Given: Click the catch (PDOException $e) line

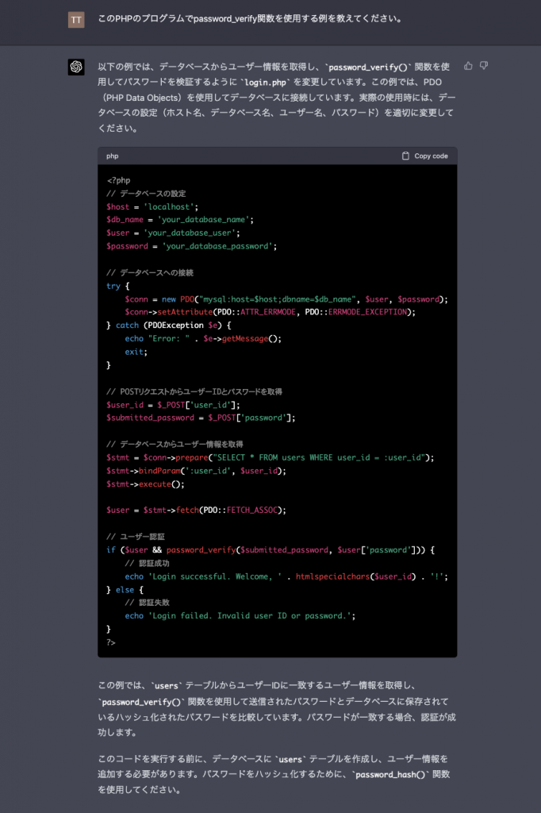Looking at the screenshot, I should (x=168, y=325).
